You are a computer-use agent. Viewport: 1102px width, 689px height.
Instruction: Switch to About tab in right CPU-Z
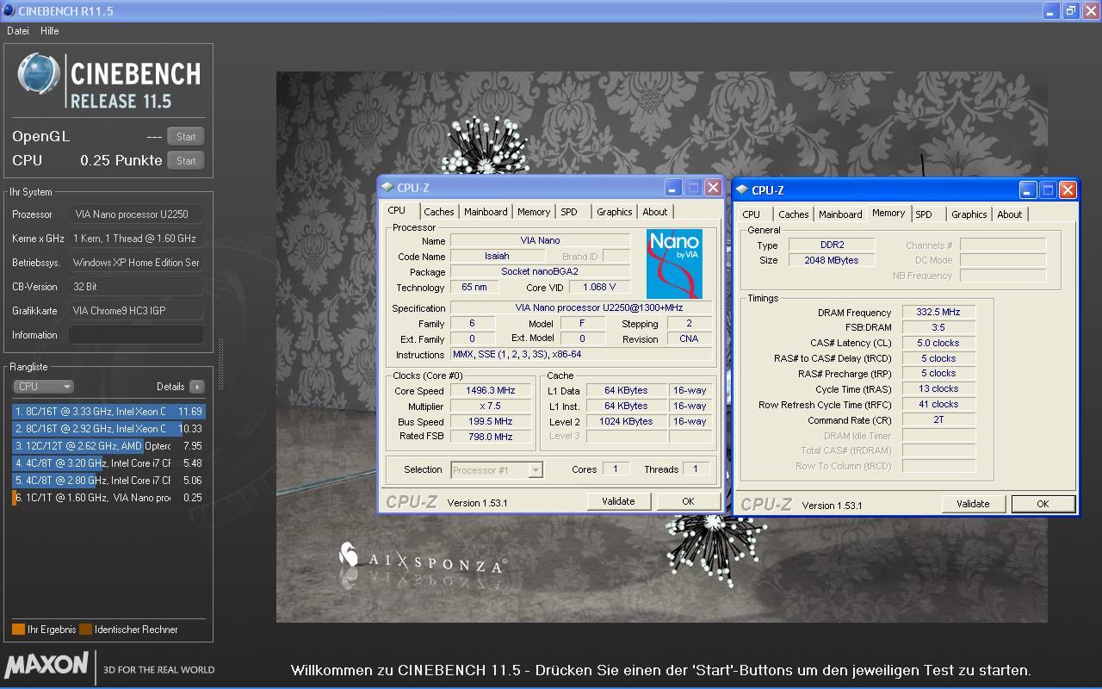coord(1010,214)
